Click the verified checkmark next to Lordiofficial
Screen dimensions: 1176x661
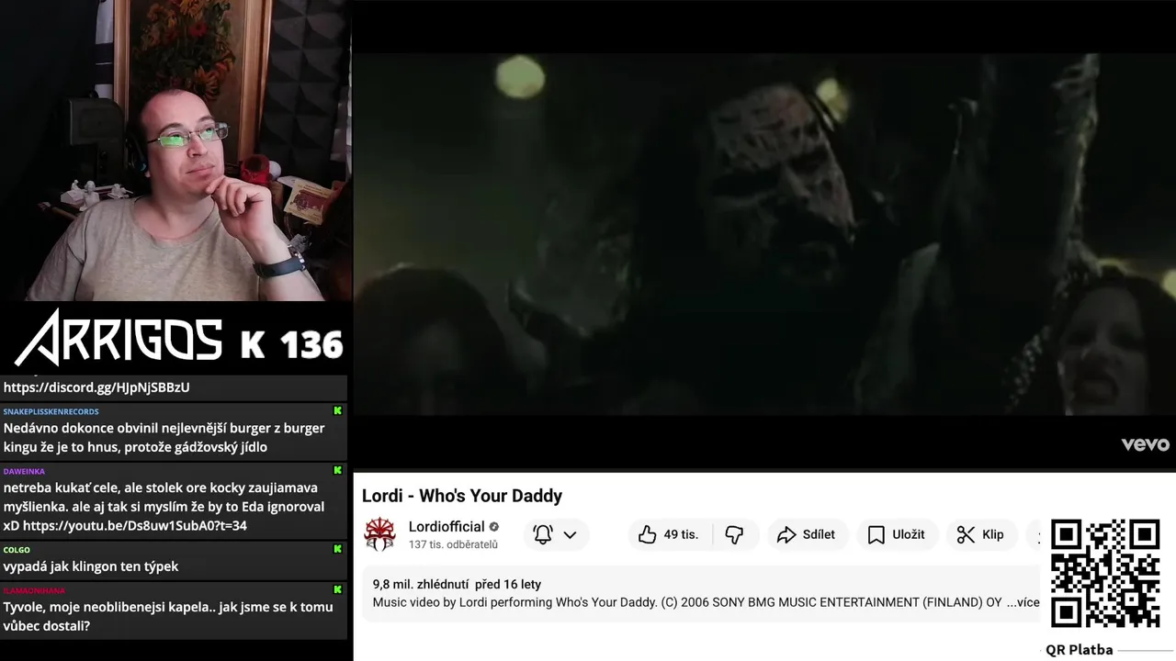pos(494,527)
